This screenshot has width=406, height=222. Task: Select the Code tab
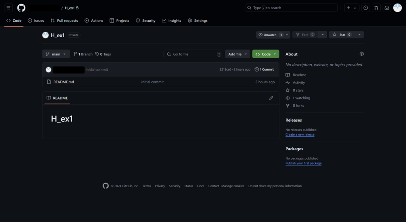pyautogui.click(x=14, y=21)
